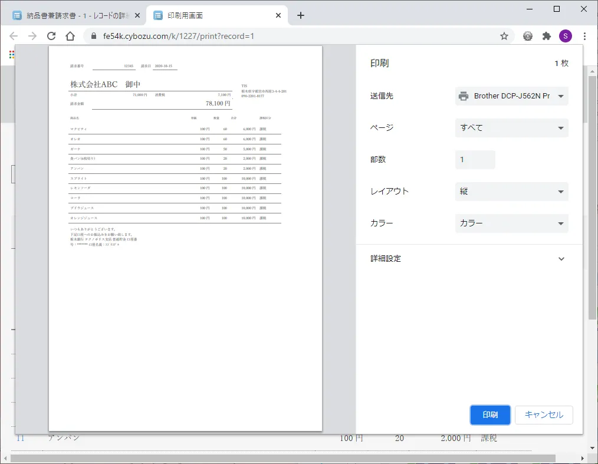Click the browser back arrow

click(14, 36)
